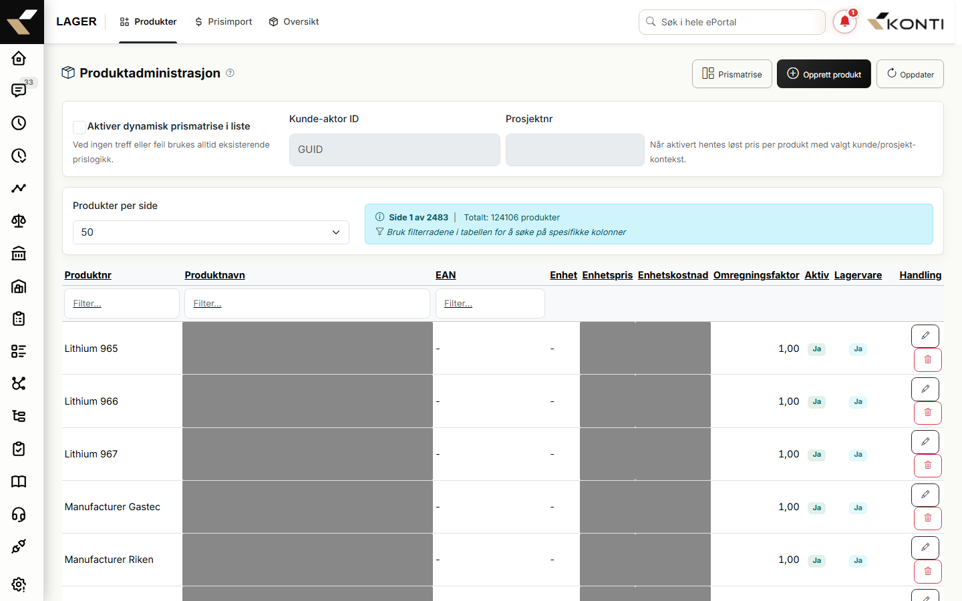Edit the Manufacturer Gastec product
This screenshot has width=962, height=601.
coord(925,495)
